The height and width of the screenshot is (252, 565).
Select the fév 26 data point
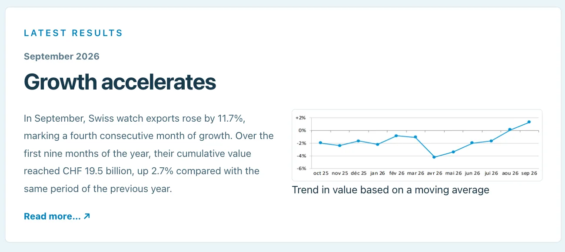click(396, 136)
